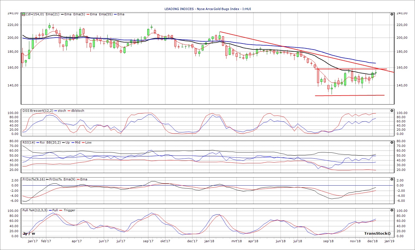Select the RSI(14) panel label
Screen dimensions: 415x250
click(x=29, y=142)
